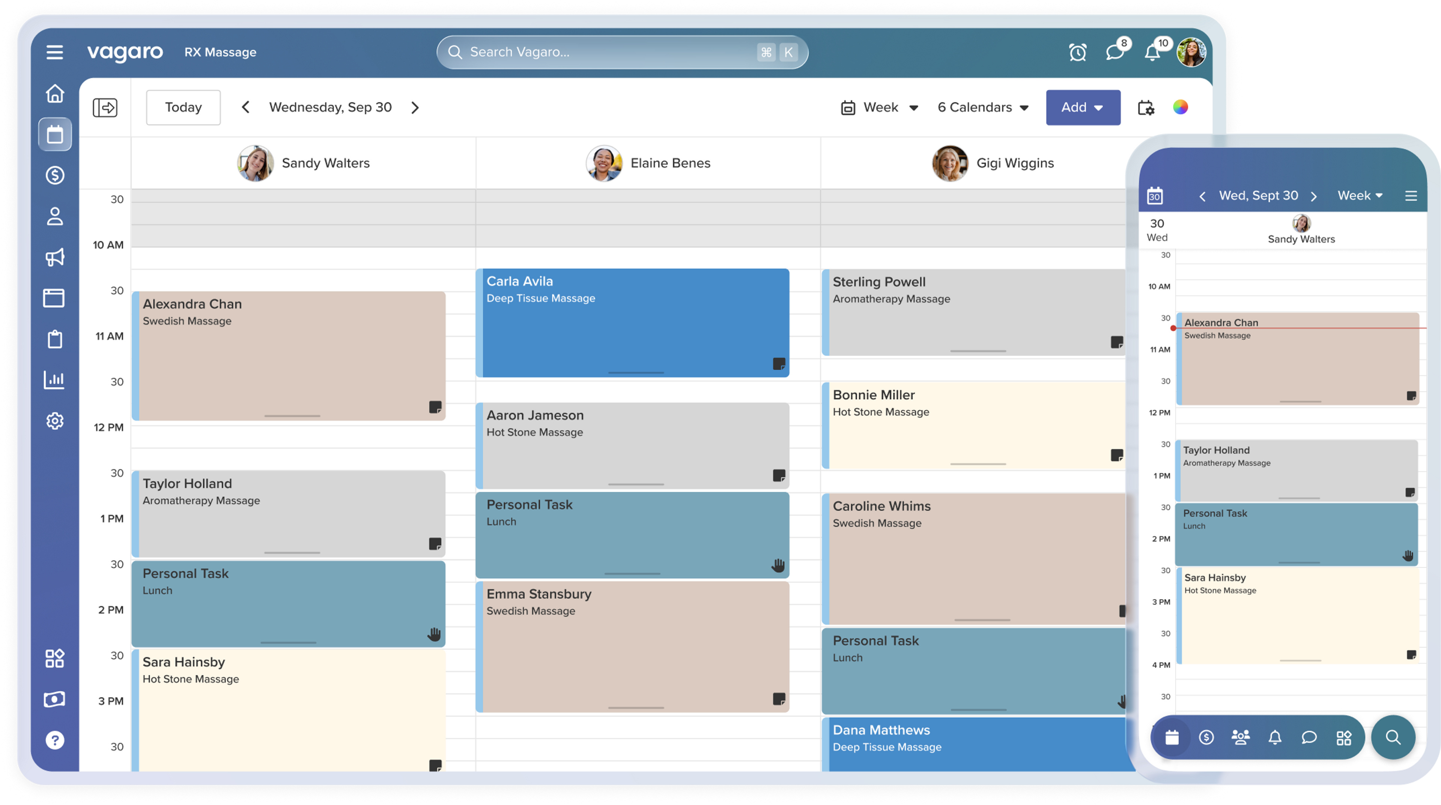
Task: Open Sara Hainsby Hot Stone appointment
Action: pyautogui.click(x=289, y=710)
